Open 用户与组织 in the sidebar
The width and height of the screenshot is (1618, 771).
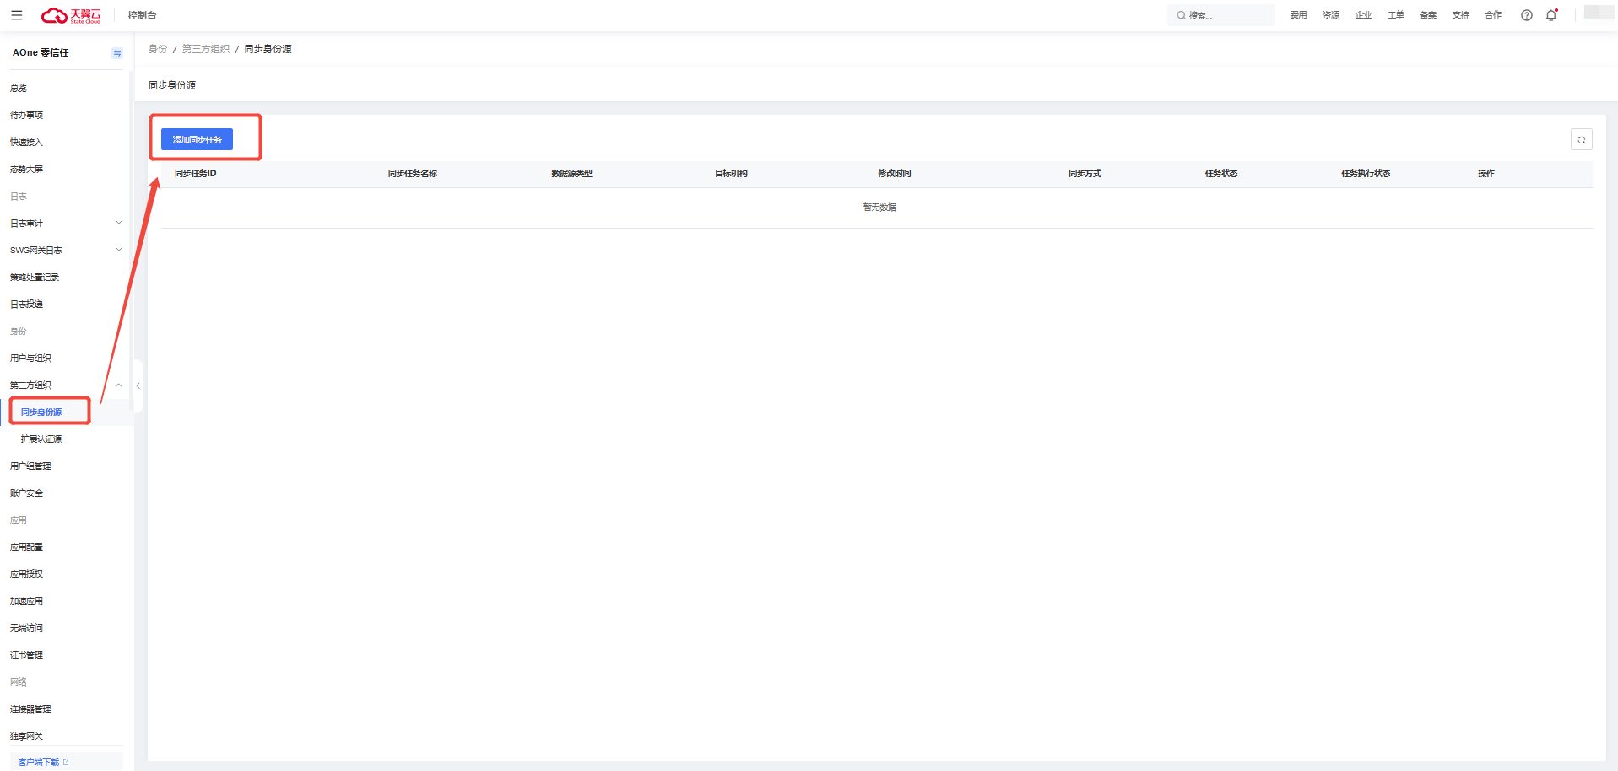30,358
